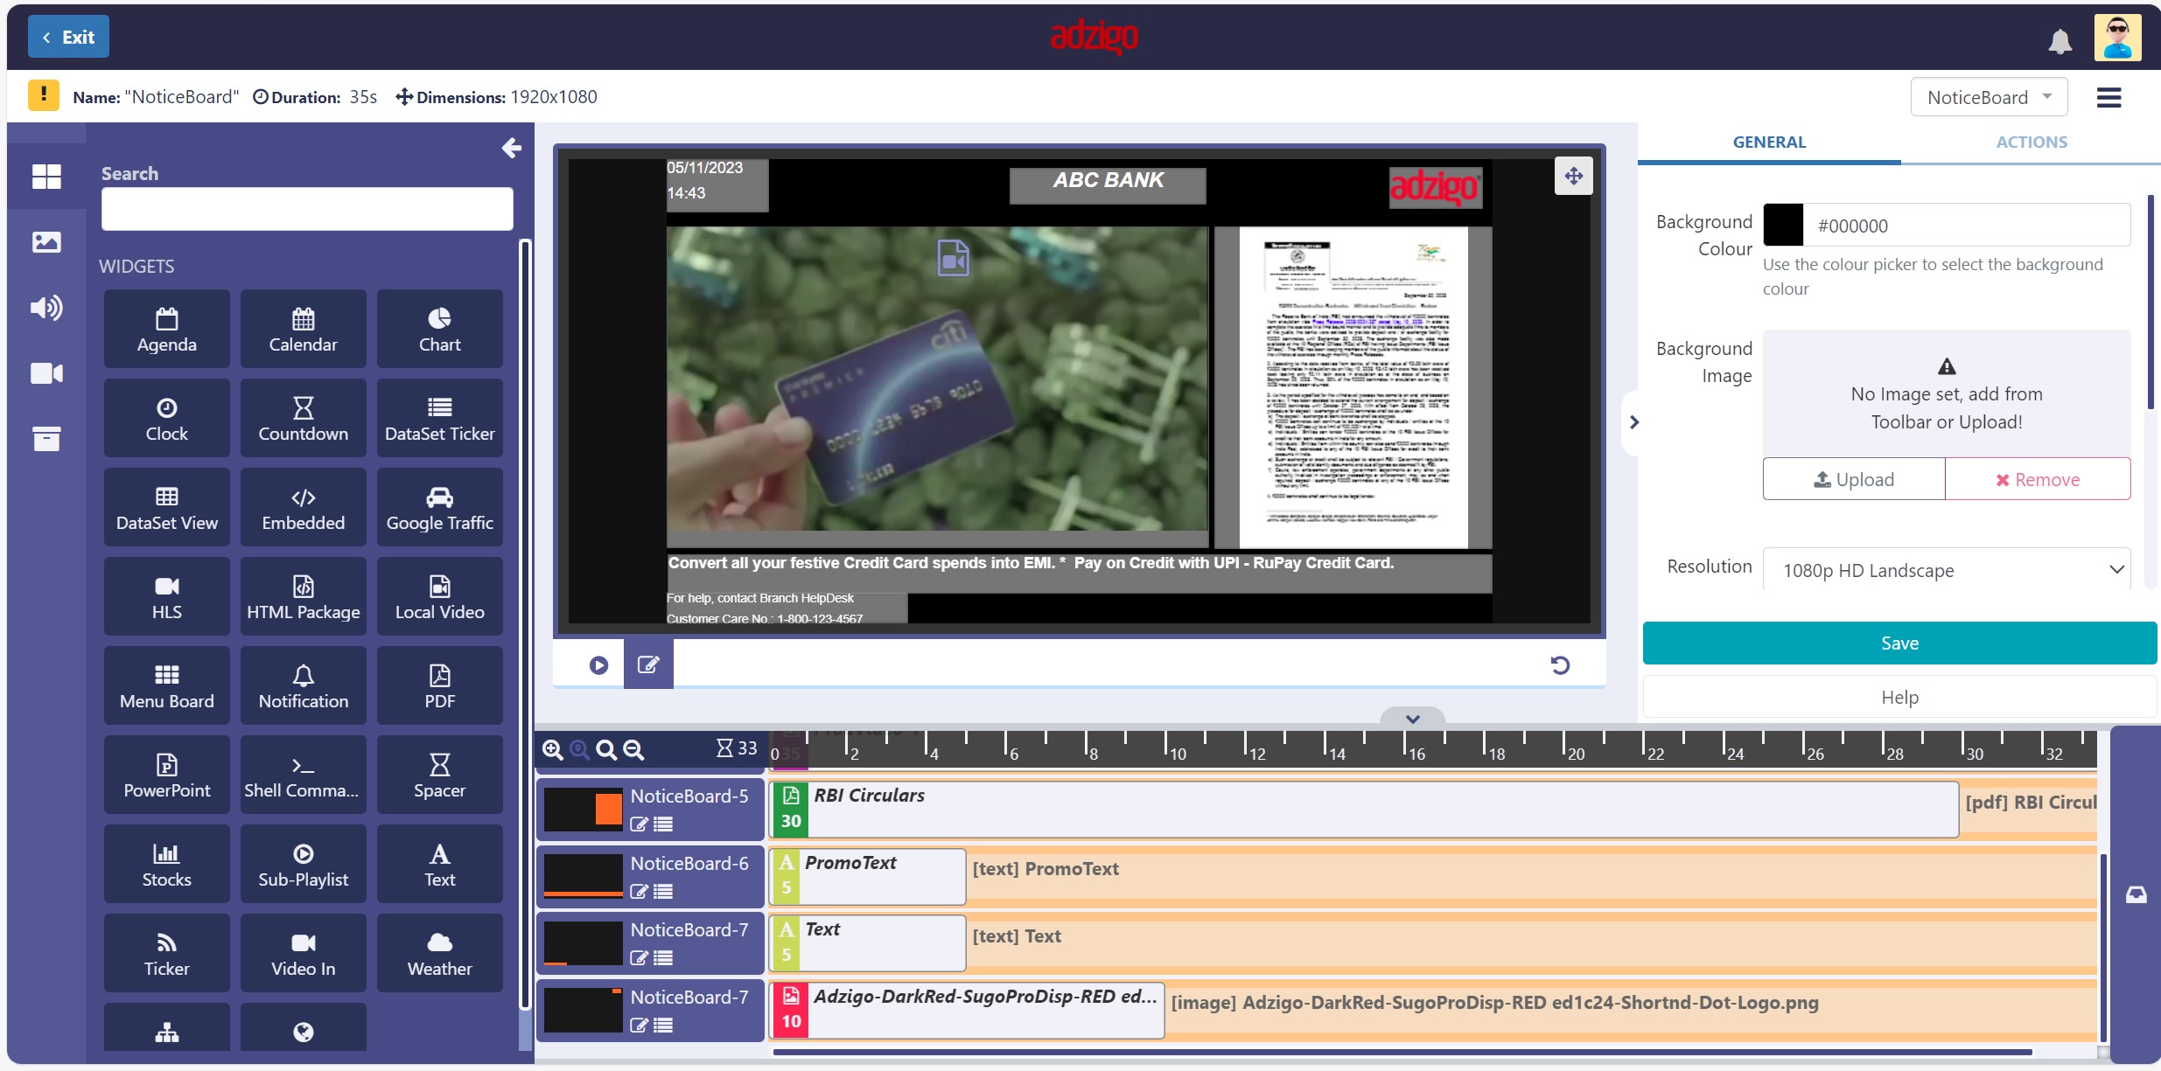The height and width of the screenshot is (1071, 2161).
Task: Add the PowerPoint widget
Action: click(x=166, y=775)
